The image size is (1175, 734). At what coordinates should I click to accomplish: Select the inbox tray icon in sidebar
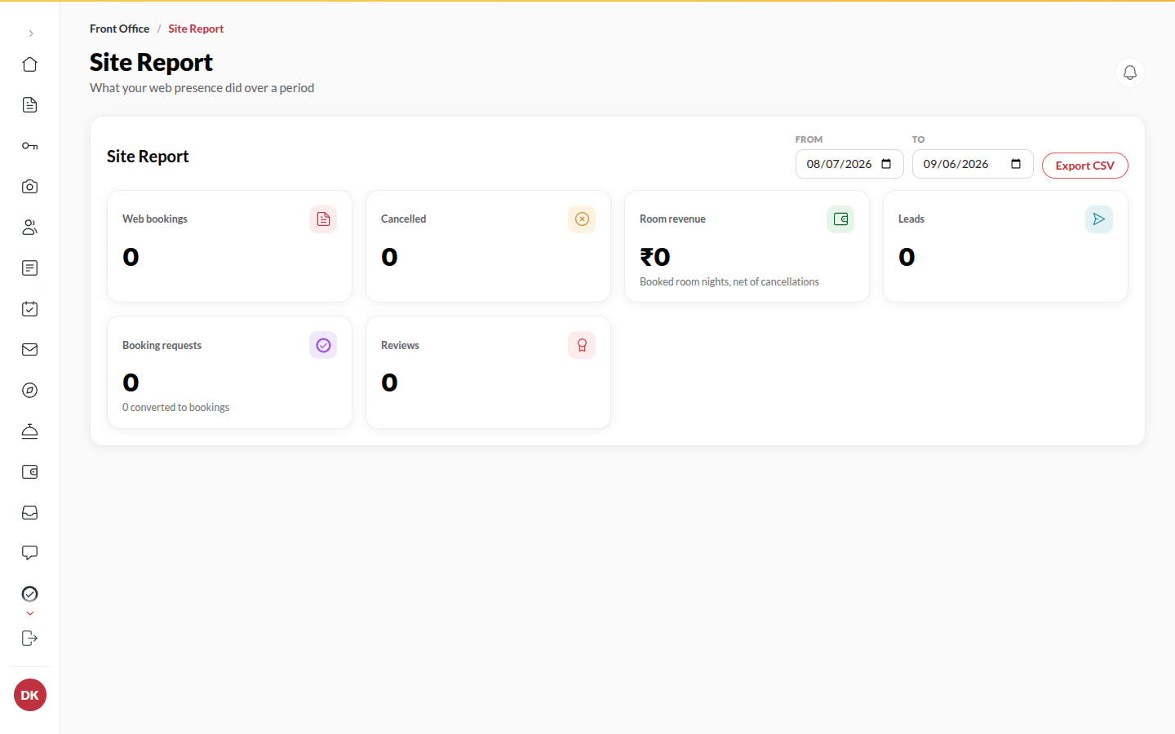tap(30, 513)
